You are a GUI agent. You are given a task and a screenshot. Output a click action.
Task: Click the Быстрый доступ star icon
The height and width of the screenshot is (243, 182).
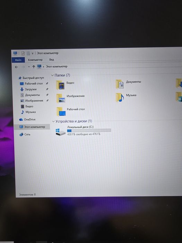20,78
